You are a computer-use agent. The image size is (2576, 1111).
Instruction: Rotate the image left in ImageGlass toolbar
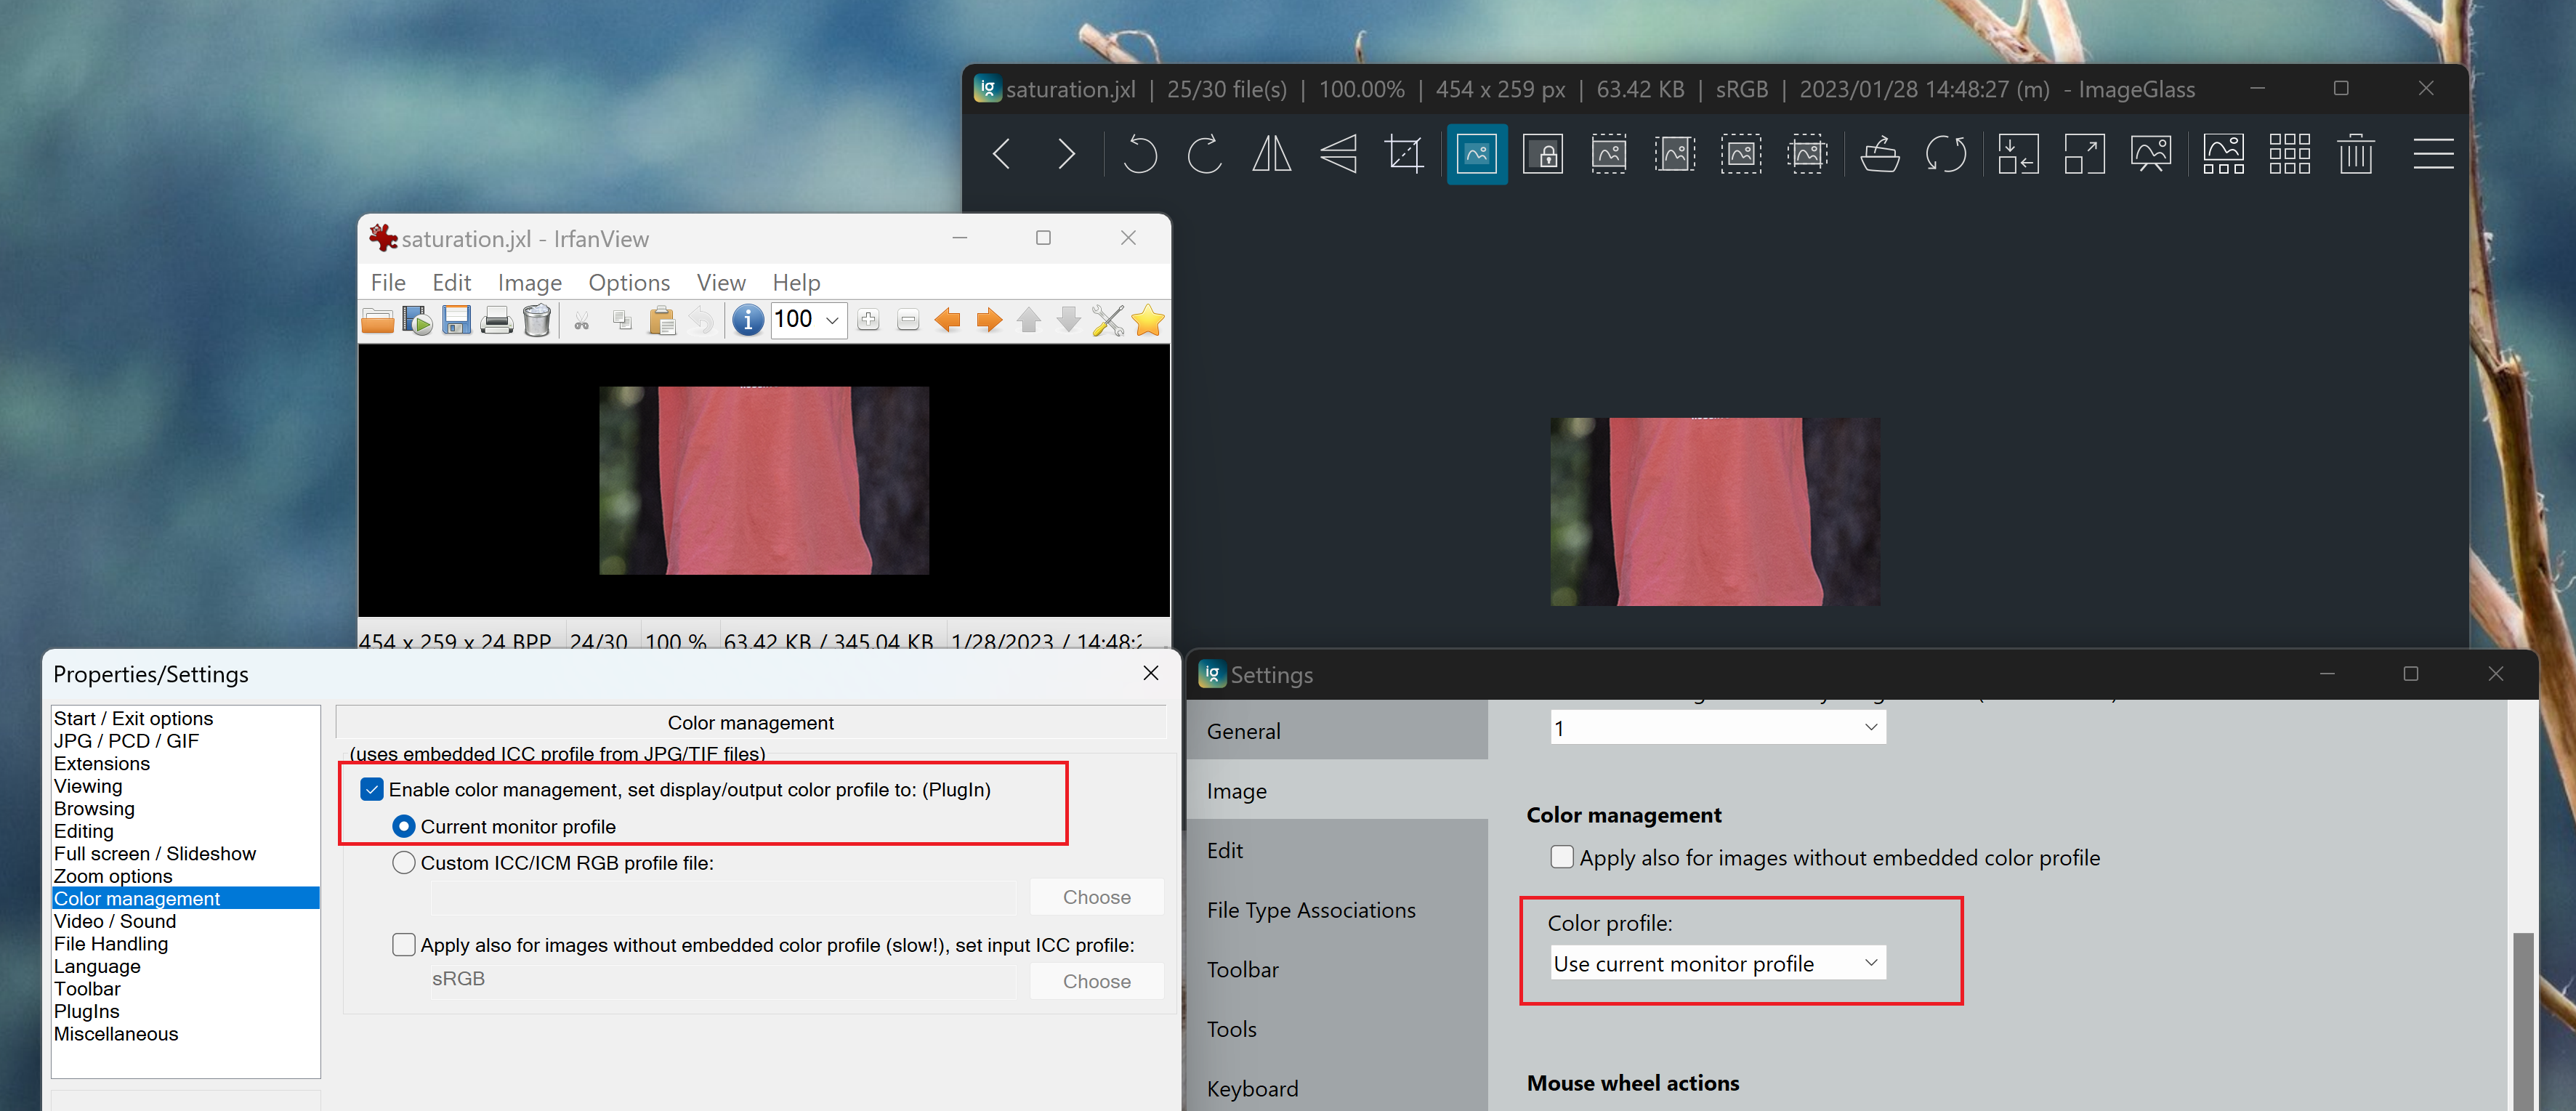1139,154
